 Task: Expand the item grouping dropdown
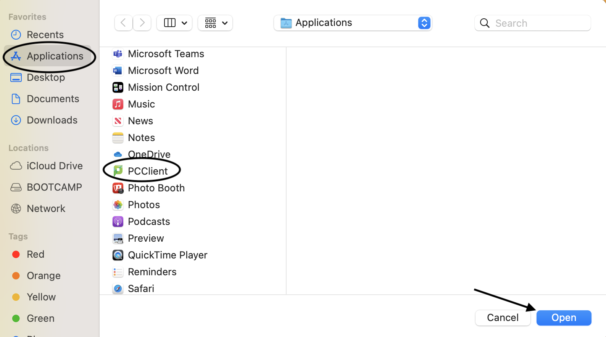pyautogui.click(x=215, y=23)
